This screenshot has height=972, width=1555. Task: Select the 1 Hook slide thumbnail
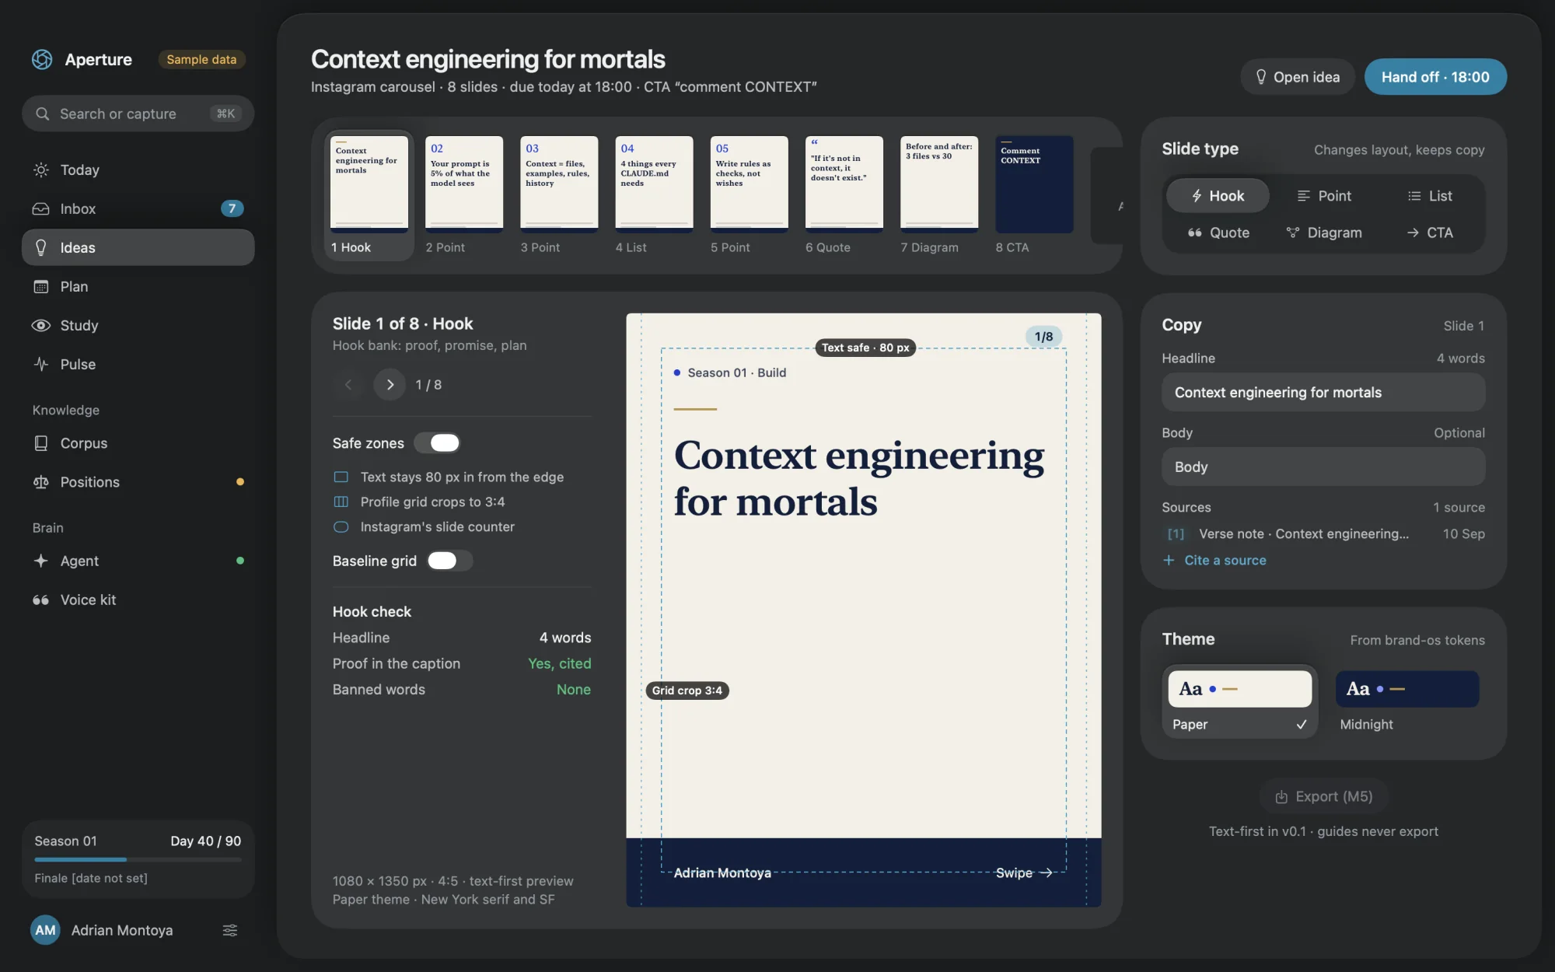(369, 195)
